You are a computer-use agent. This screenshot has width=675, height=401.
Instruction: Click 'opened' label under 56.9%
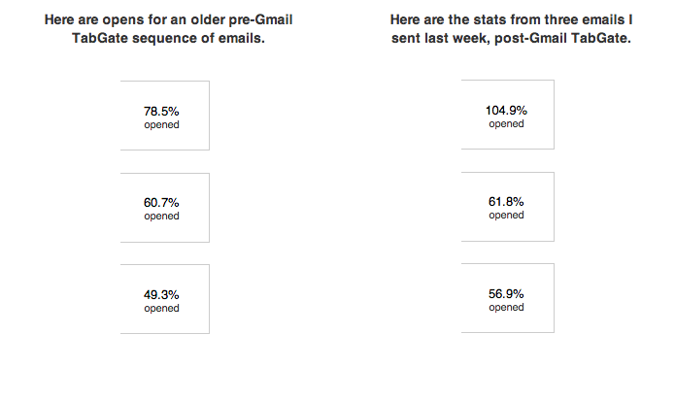point(506,308)
